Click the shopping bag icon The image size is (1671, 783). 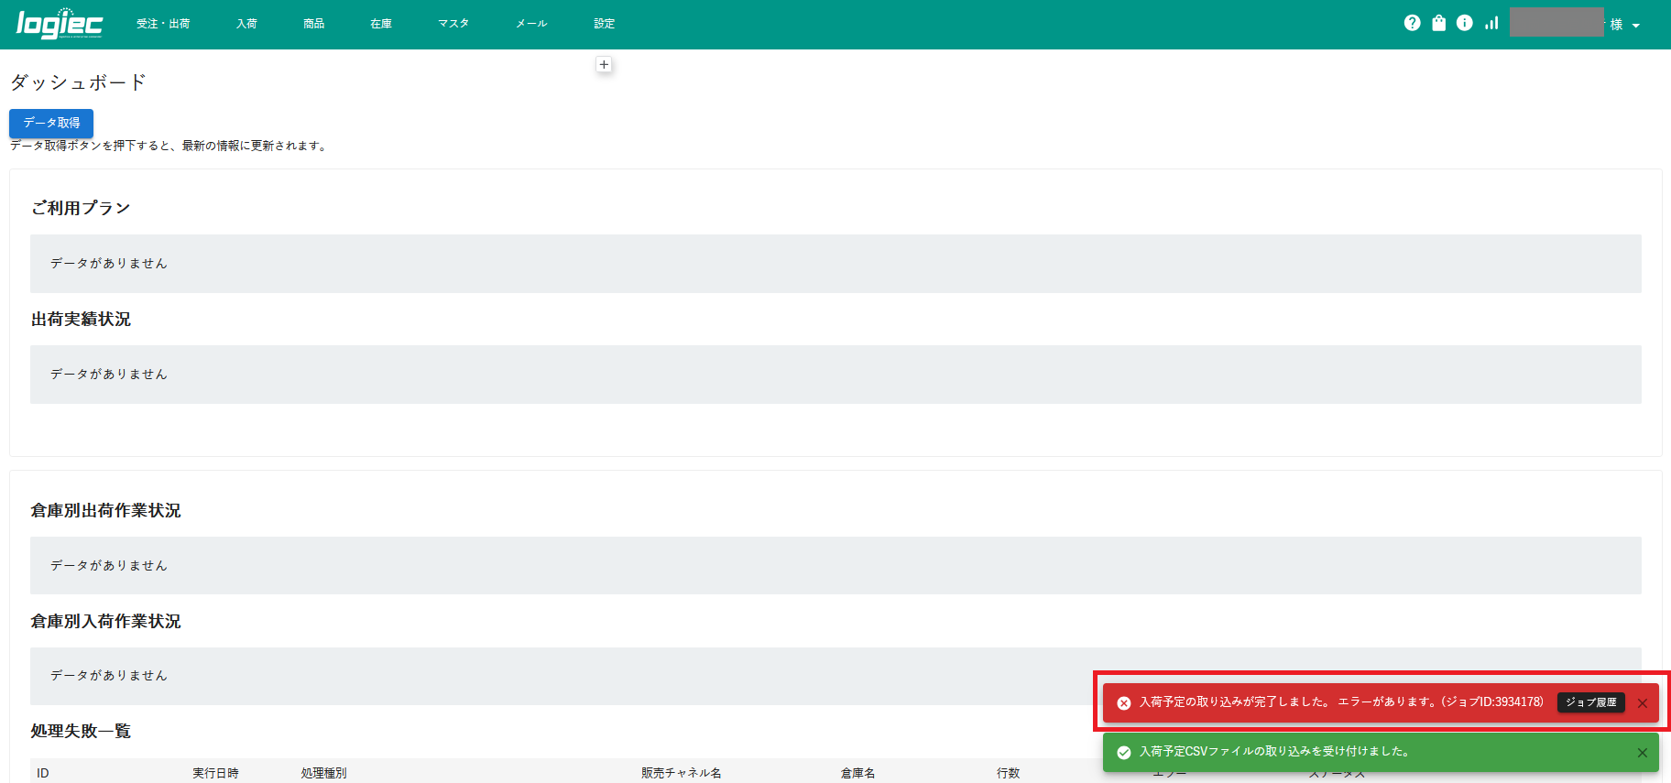[1438, 23]
